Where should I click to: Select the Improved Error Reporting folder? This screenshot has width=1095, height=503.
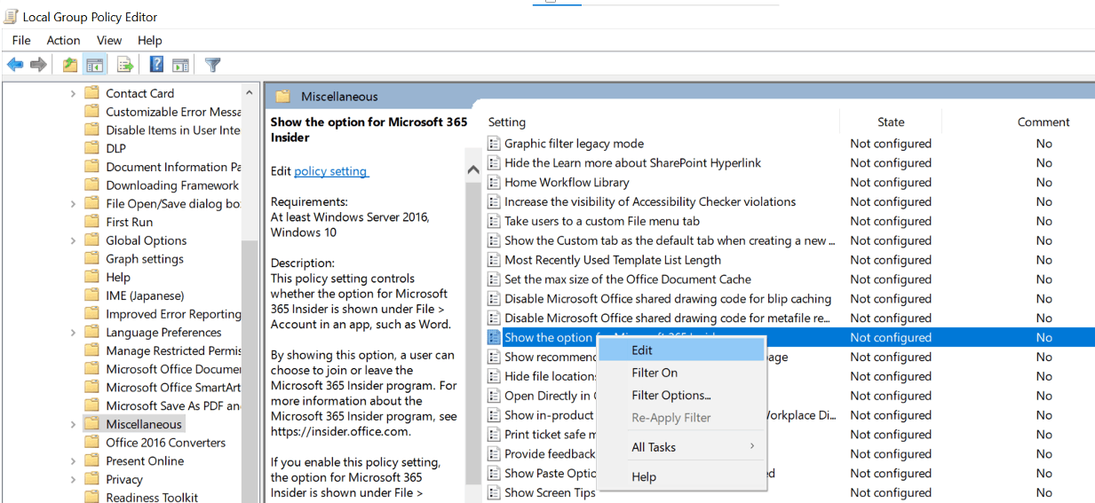click(x=173, y=314)
